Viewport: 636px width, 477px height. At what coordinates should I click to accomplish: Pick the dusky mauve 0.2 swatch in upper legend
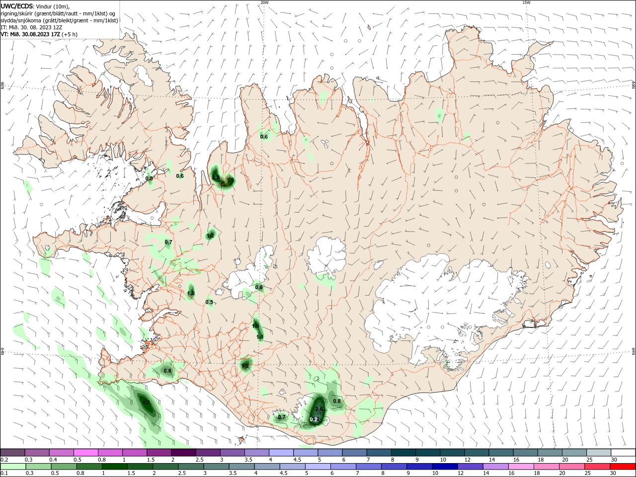tap(12, 453)
